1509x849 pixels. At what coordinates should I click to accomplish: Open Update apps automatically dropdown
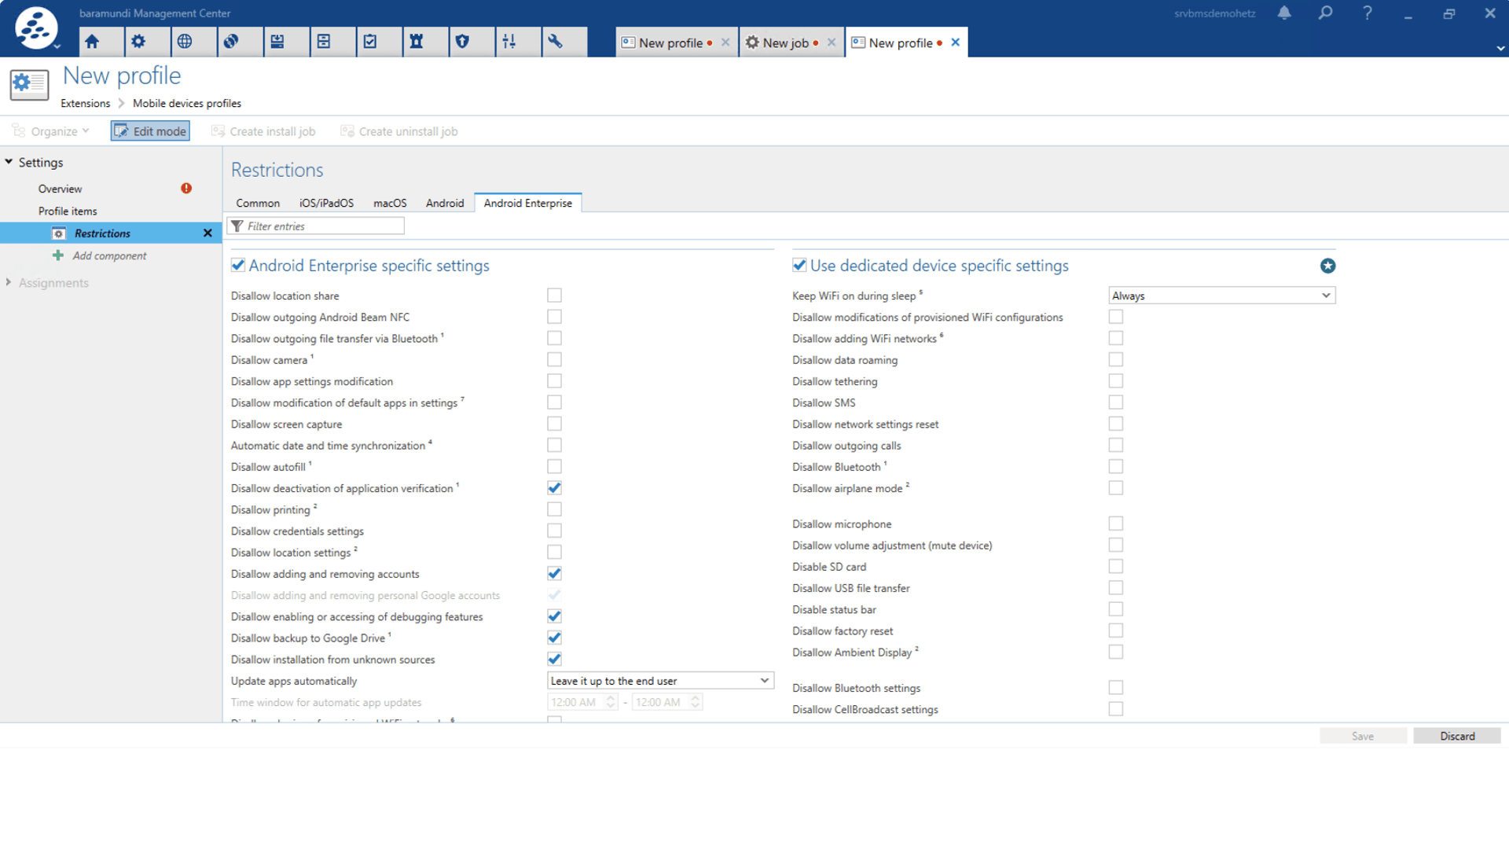coord(660,681)
